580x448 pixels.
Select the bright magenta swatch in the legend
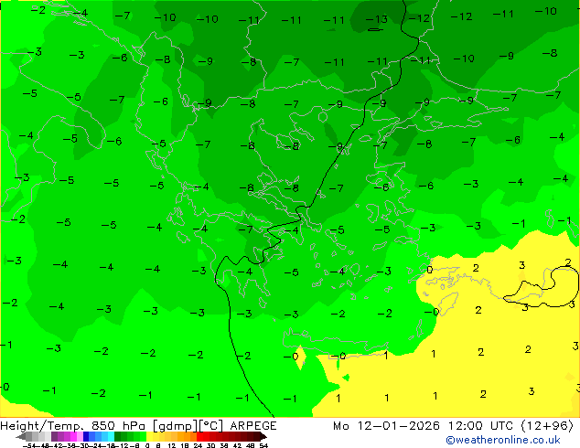pyautogui.click(x=73, y=437)
